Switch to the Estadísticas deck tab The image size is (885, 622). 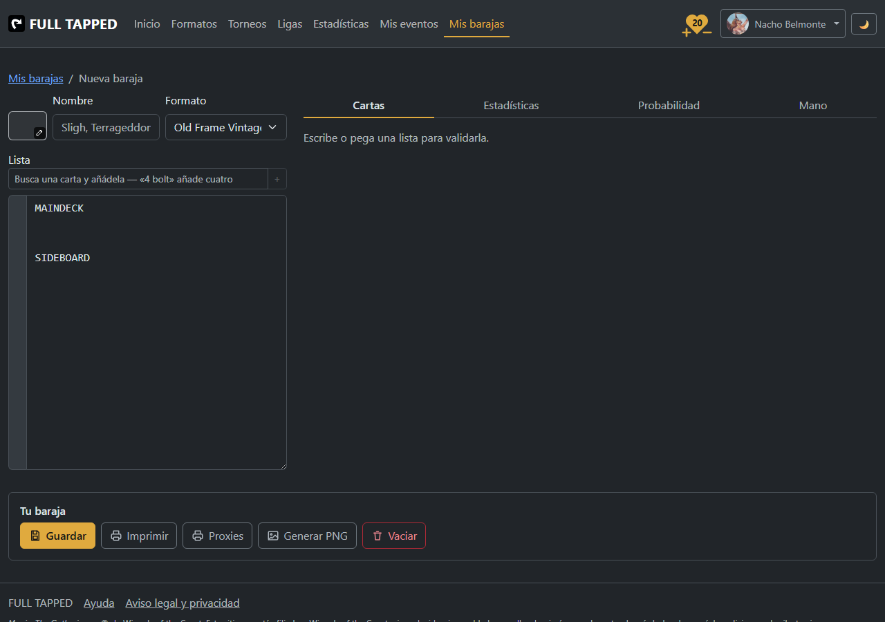tap(511, 106)
